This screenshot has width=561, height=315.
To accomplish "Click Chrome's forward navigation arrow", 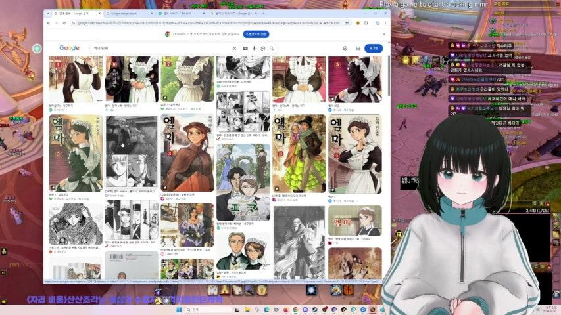I will click(x=57, y=23).
